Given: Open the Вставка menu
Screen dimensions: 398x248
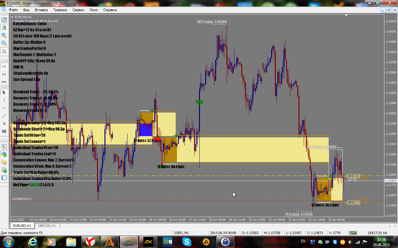Looking at the screenshot, I should (x=41, y=10).
